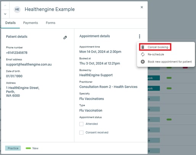This screenshot has width=196, height=155.
Task: Click specialty Flu Vaccinations value
Action: coord(92,99)
